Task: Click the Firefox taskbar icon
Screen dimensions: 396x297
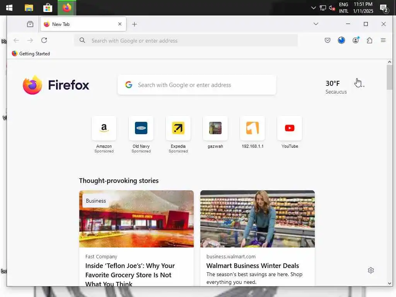Action: pyautogui.click(x=67, y=8)
